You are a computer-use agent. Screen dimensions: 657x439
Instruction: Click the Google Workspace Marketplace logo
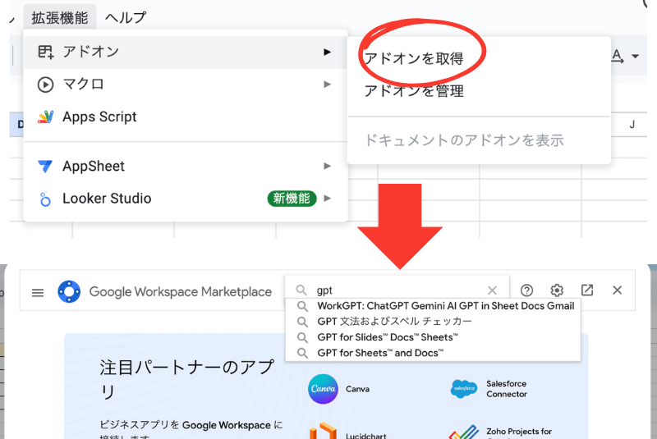[x=69, y=291]
